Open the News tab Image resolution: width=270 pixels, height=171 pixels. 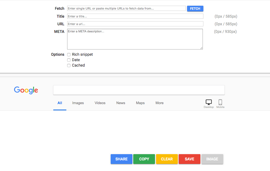pos(120,103)
